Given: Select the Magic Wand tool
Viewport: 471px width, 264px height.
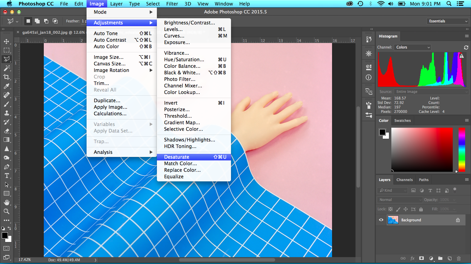Looking at the screenshot, I should tap(7, 68).
